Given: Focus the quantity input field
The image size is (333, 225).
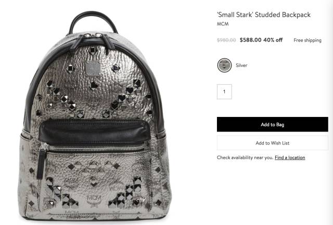Looking at the screenshot, I should pos(224,91).
